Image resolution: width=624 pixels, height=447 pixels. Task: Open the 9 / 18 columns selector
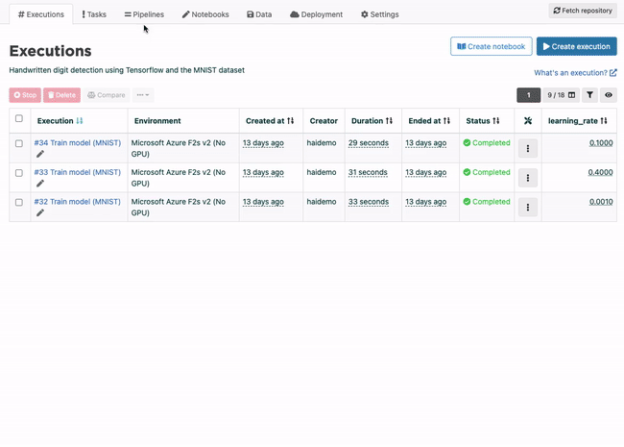coord(562,95)
